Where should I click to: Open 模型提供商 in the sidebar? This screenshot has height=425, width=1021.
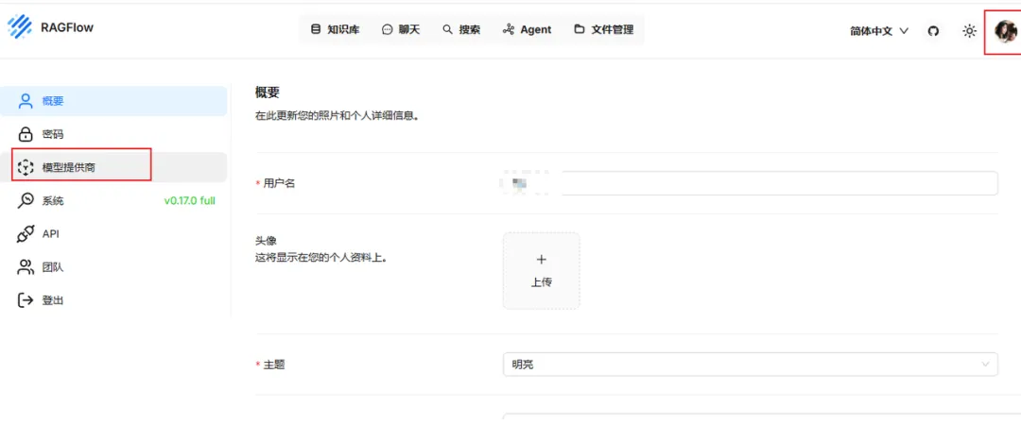(x=113, y=167)
